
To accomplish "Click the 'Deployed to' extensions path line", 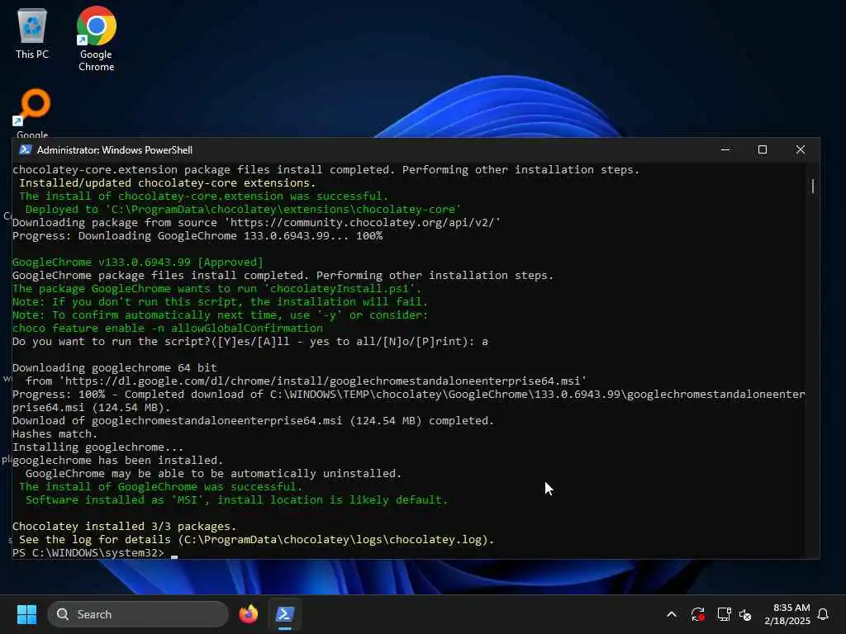I will click(x=244, y=209).
